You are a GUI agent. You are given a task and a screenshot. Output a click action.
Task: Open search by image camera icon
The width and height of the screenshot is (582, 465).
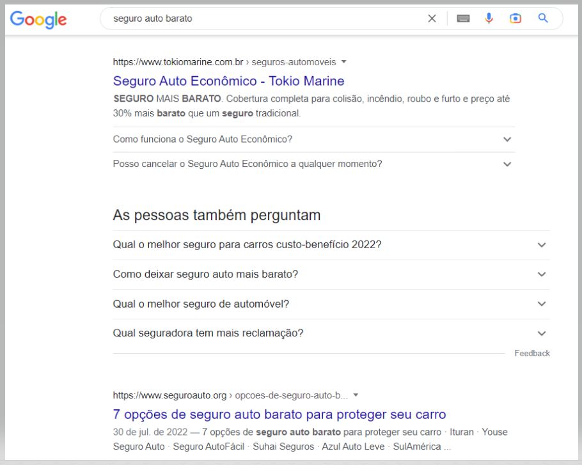tap(515, 18)
